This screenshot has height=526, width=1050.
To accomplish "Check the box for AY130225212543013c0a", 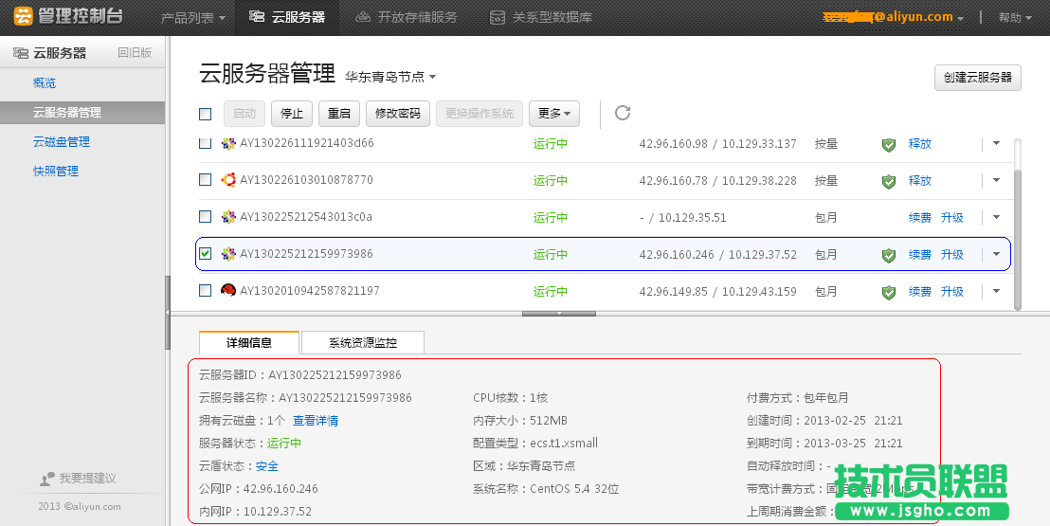I will 206,216.
